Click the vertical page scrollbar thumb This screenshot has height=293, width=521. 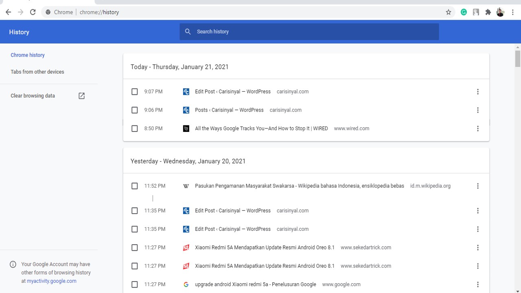coord(518,59)
